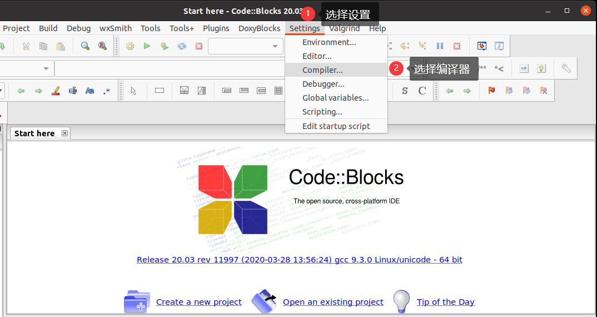Expand the code completion scope dropdown
597x317 pixels.
[46, 68]
